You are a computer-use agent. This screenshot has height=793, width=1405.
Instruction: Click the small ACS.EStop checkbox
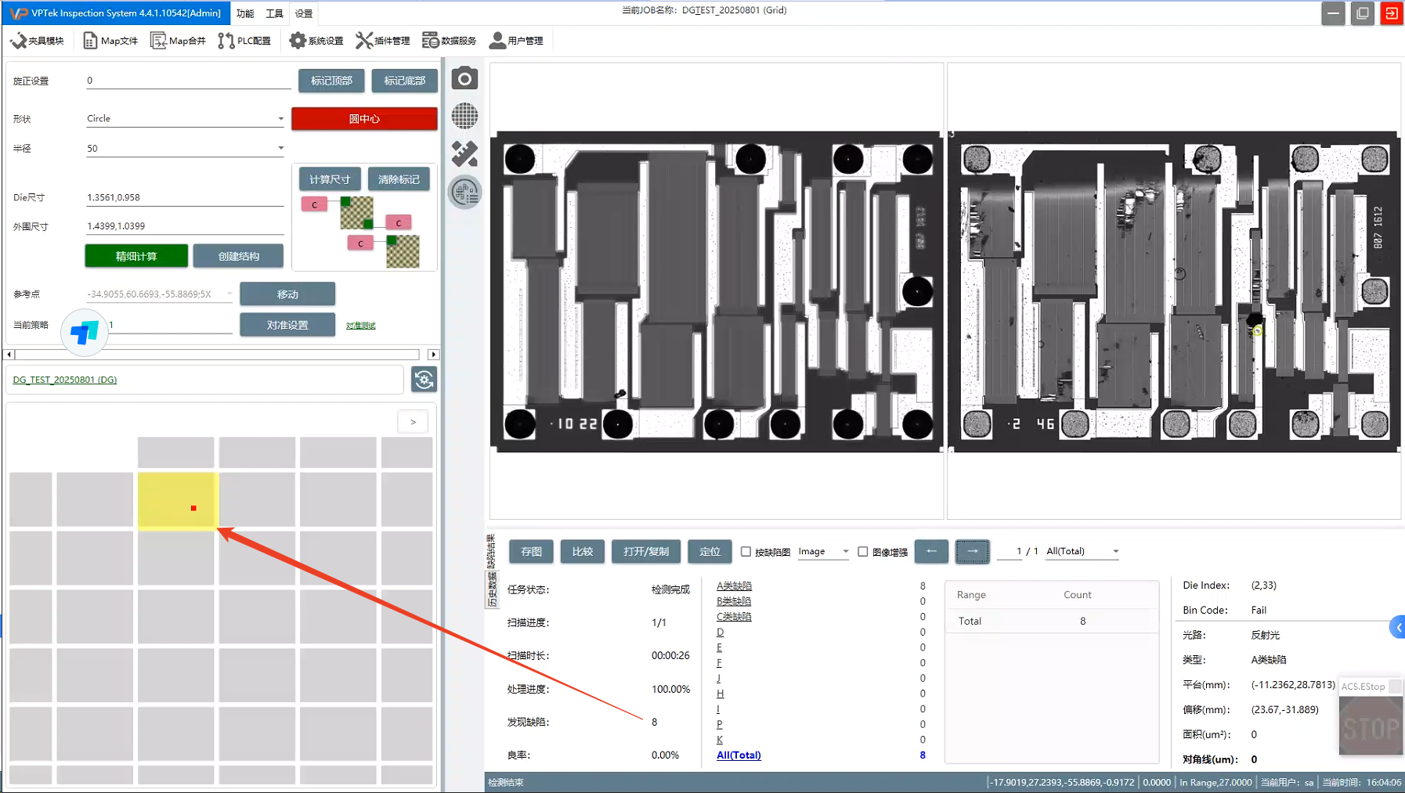[x=1395, y=687]
